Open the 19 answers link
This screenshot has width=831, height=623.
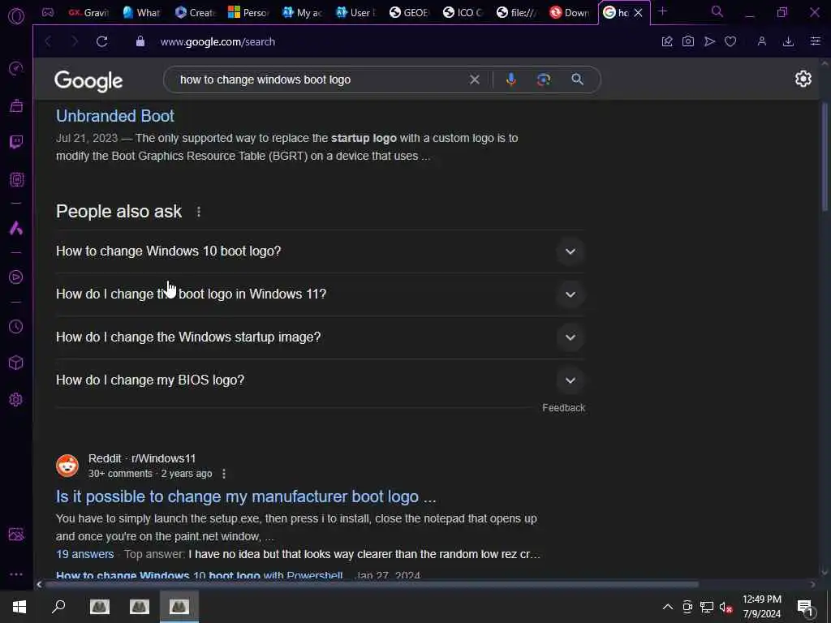point(84,554)
